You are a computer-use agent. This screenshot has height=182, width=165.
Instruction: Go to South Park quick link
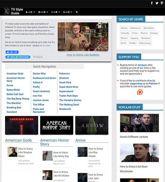coord(65,82)
